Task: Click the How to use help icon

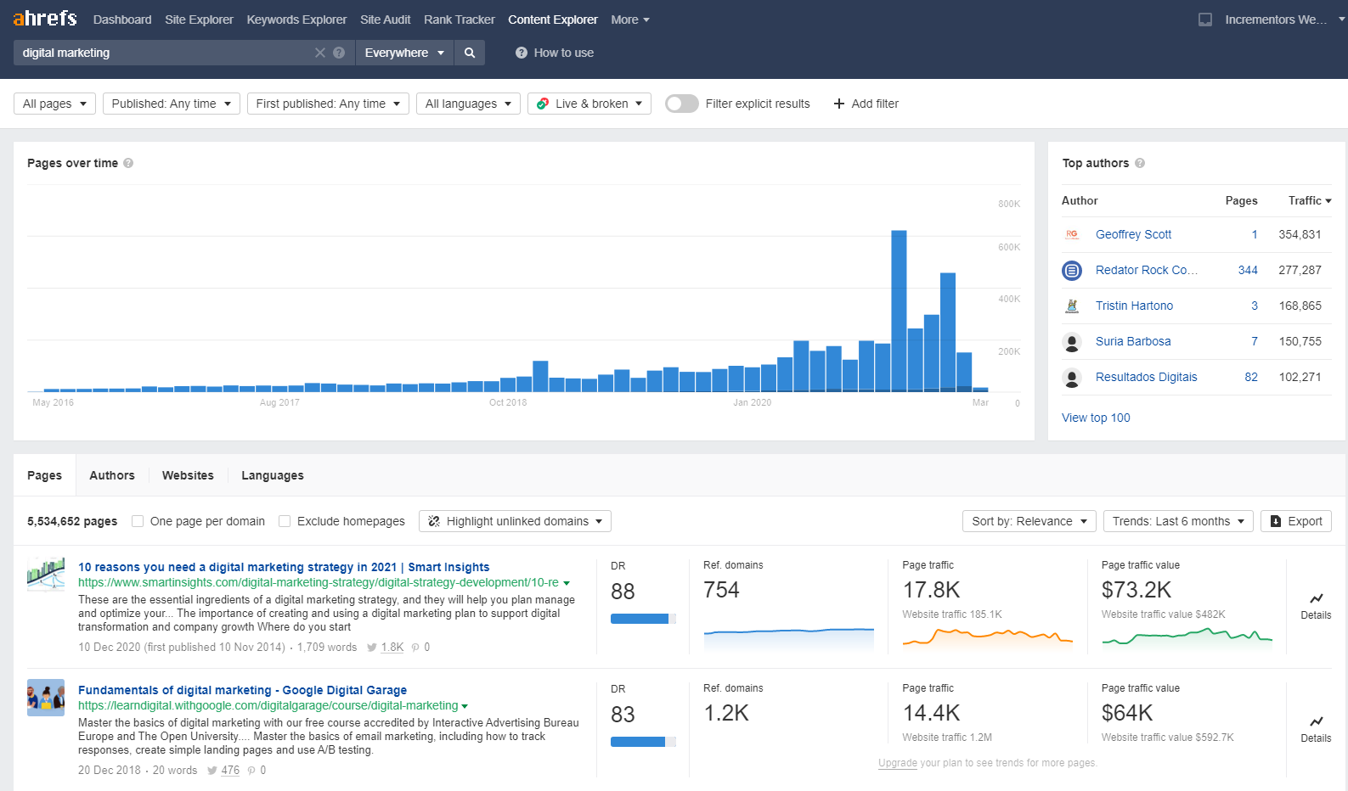Action: 522,53
